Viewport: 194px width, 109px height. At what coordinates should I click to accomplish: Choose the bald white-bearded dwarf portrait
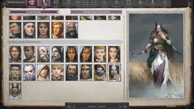point(43,54)
